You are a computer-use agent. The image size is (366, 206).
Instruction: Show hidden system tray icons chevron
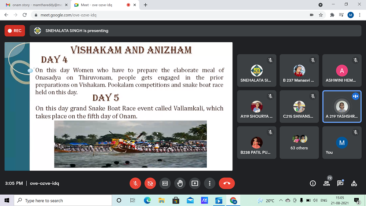click(281, 201)
